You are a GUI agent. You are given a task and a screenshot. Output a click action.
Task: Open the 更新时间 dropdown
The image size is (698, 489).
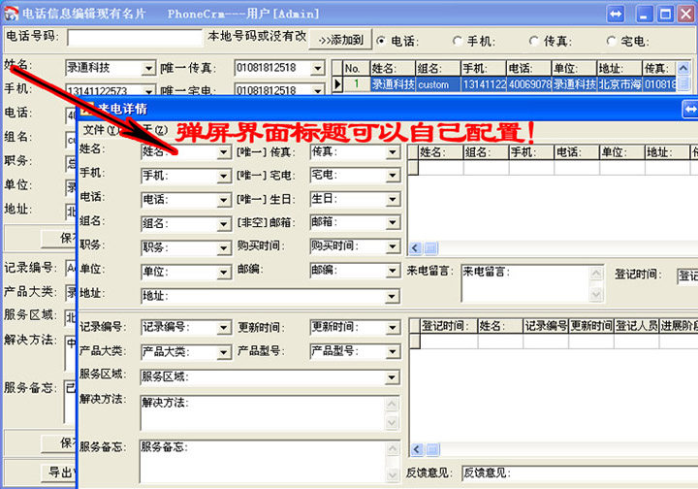click(392, 328)
